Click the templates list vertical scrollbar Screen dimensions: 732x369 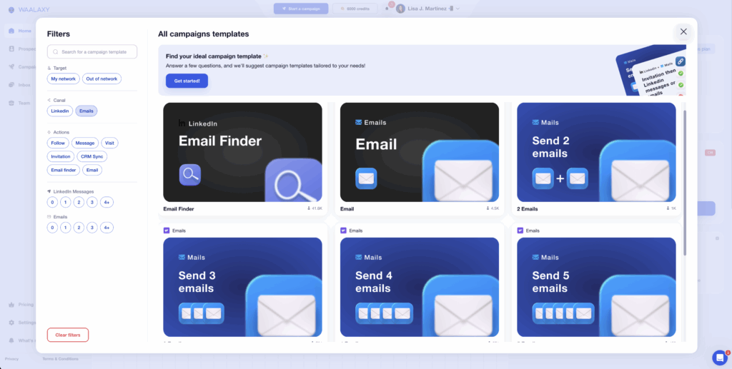[x=685, y=183]
